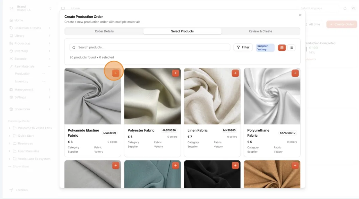Viewport: 359px width, 199px height.
Task: Click the Supplier: Vattory filter chip
Action: click(x=265, y=48)
